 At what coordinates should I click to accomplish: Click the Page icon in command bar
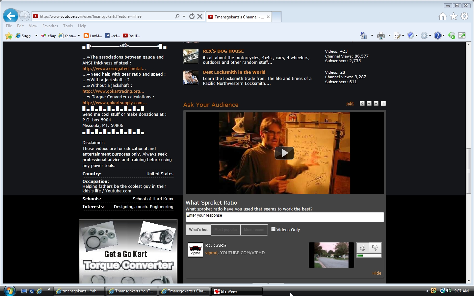click(x=397, y=36)
